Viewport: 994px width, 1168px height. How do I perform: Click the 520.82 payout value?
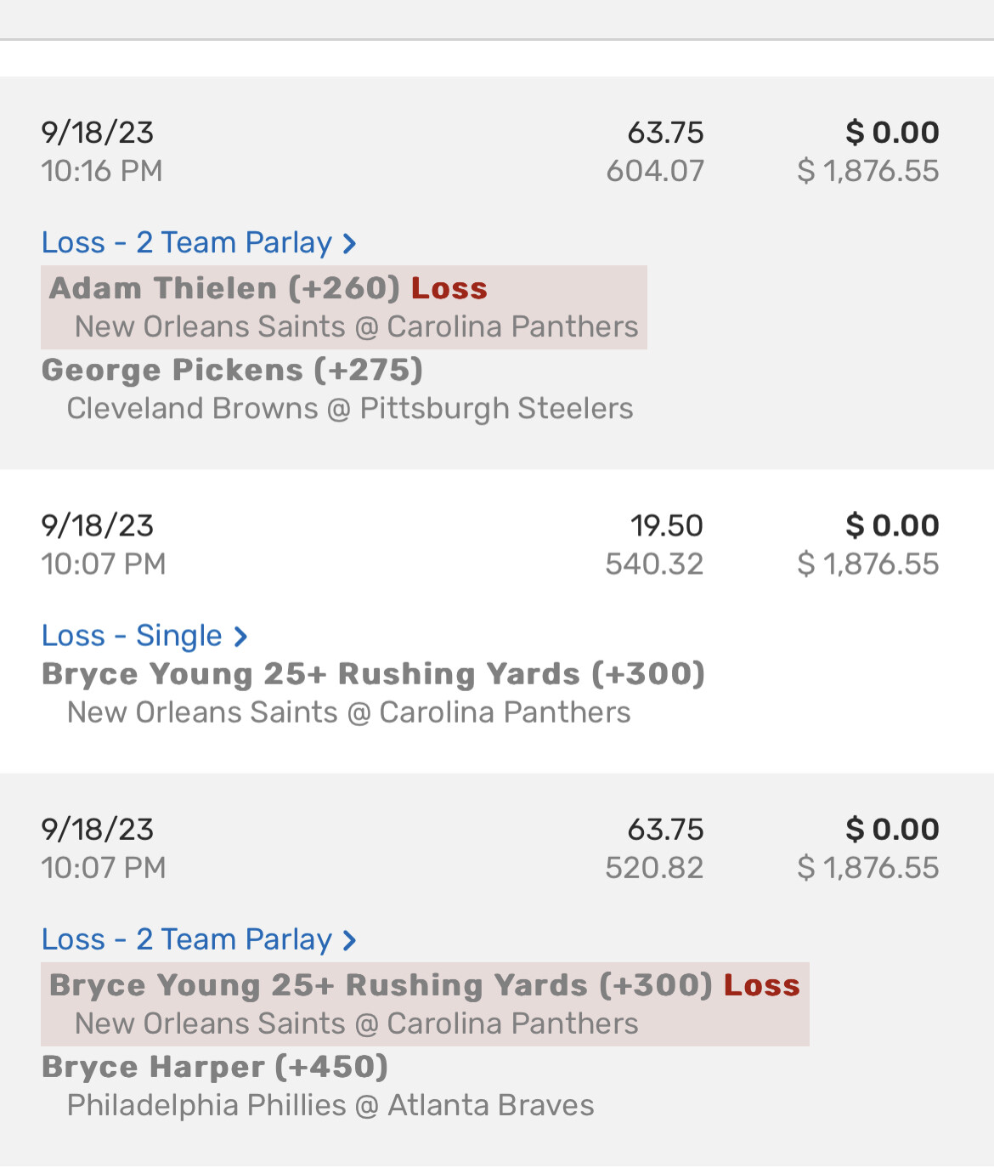[x=654, y=869]
